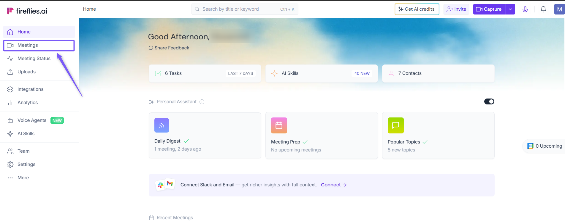Open Uploads in the sidebar
Screen dimensions: 565x221
pyautogui.click(x=39, y=72)
